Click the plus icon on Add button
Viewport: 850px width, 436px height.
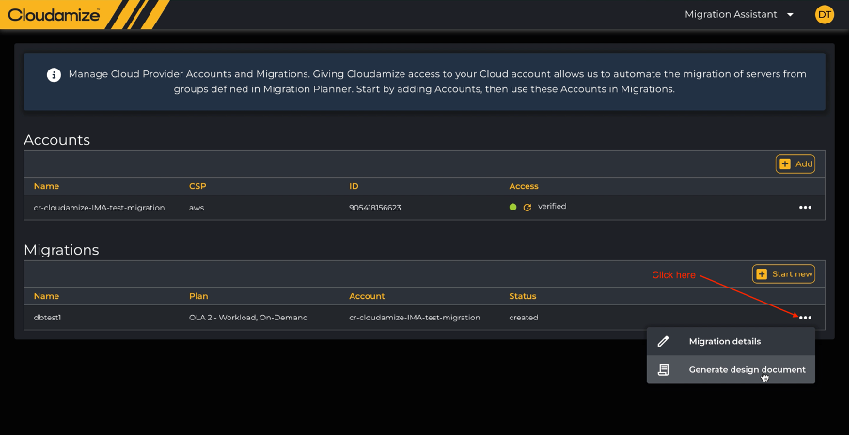pos(785,163)
